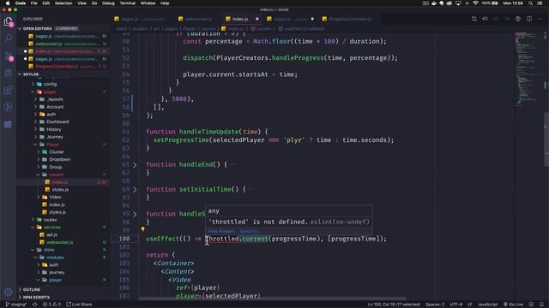The image size is (549, 308).
Task: Unfold the setInitialTime function at line 69
Action: 135,189
